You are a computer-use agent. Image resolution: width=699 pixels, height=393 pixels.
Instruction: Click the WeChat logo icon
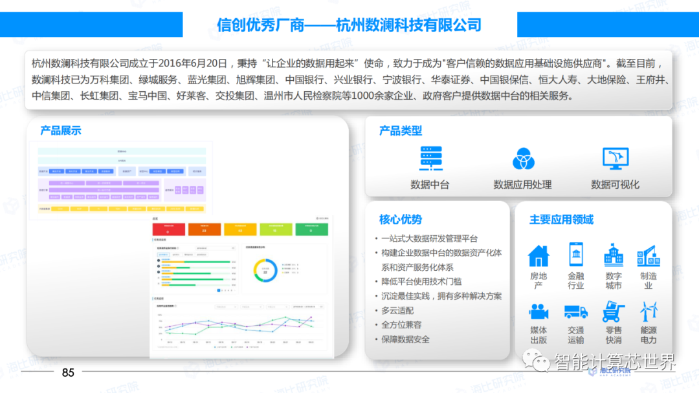pos(536,361)
